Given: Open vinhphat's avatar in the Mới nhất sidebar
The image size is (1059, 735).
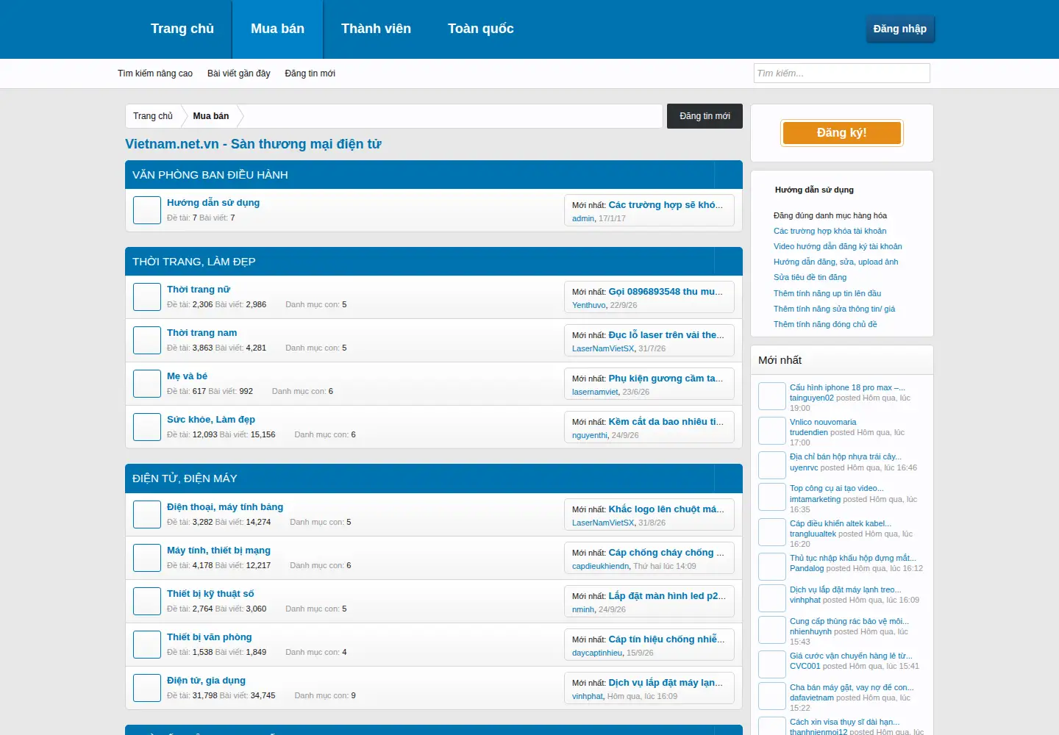Looking at the screenshot, I should (772, 598).
